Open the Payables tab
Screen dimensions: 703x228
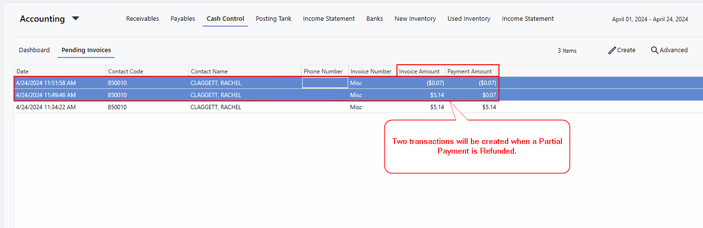183,19
